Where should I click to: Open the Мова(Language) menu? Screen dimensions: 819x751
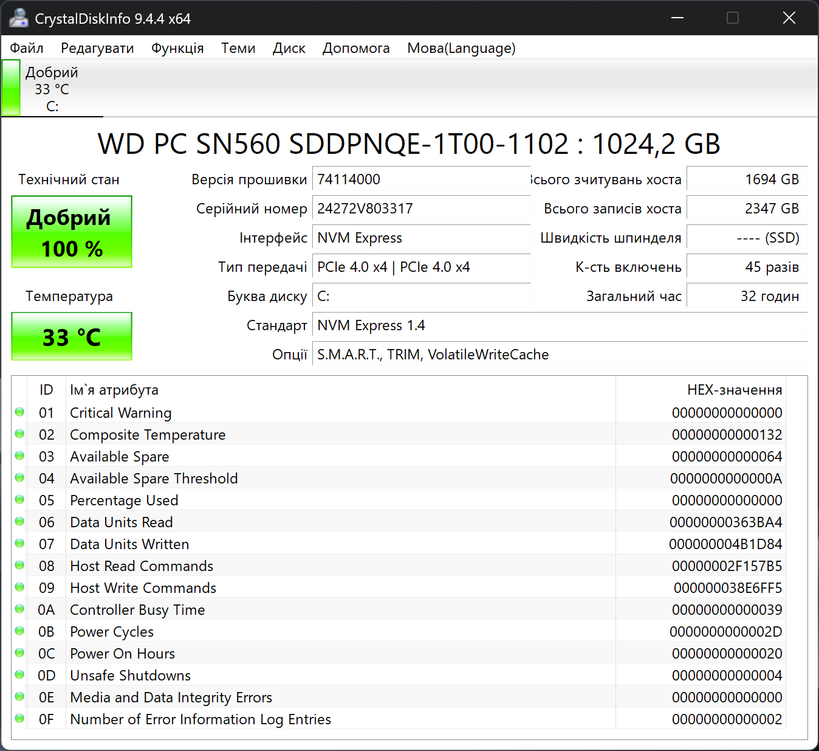pyautogui.click(x=461, y=48)
